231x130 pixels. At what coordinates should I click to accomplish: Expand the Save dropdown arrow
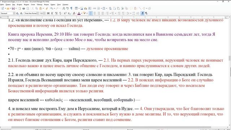(16, 8)
